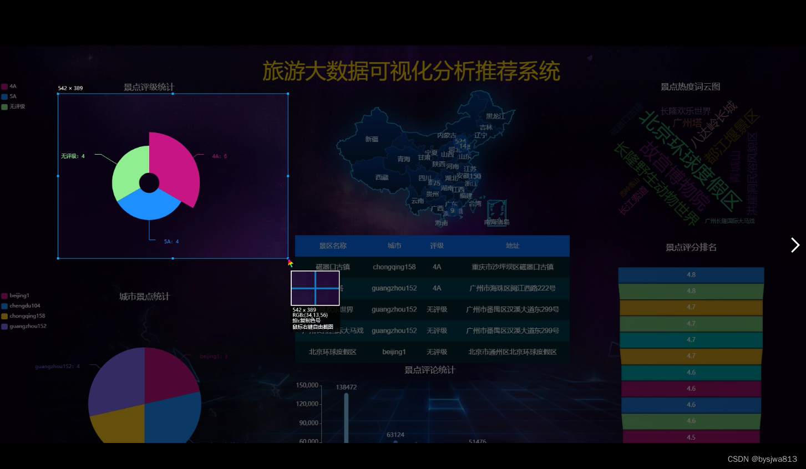806x469 pixels.
Task: Click 内蒙古 region on the map
Action: tap(447, 135)
